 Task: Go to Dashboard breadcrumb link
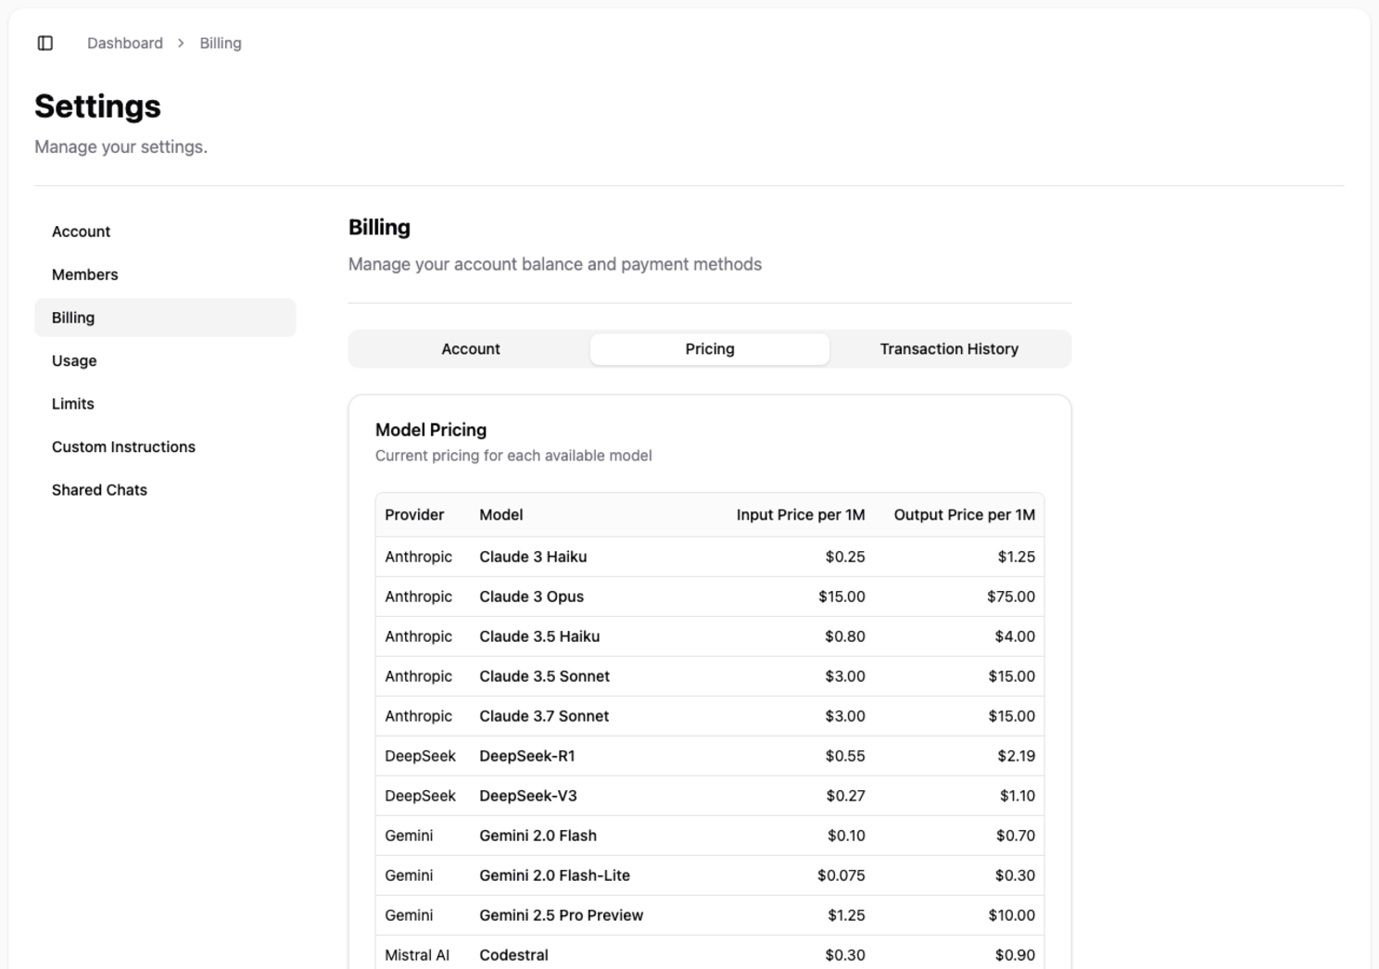point(125,44)
